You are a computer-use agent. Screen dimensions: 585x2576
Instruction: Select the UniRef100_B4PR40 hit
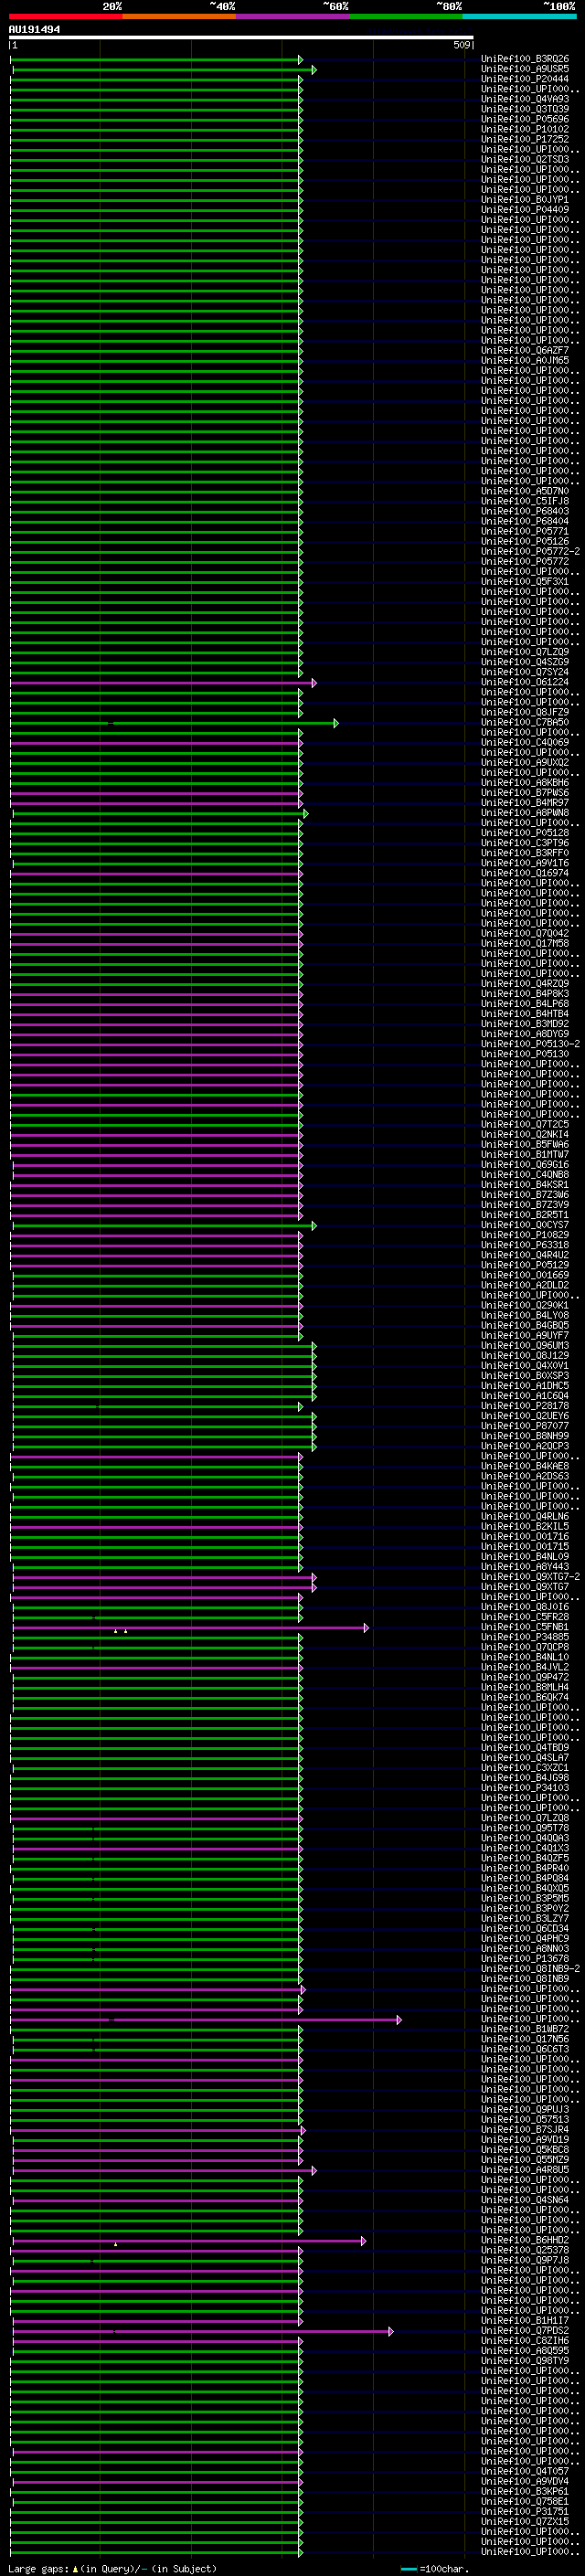click(525, 1868)
